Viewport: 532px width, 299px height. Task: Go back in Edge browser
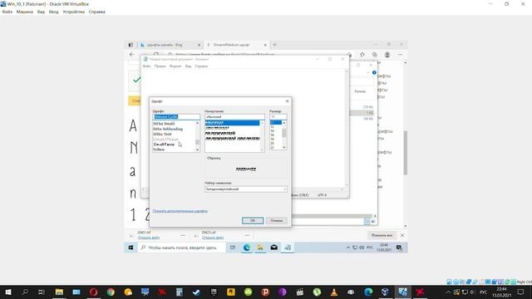[132, 54]
